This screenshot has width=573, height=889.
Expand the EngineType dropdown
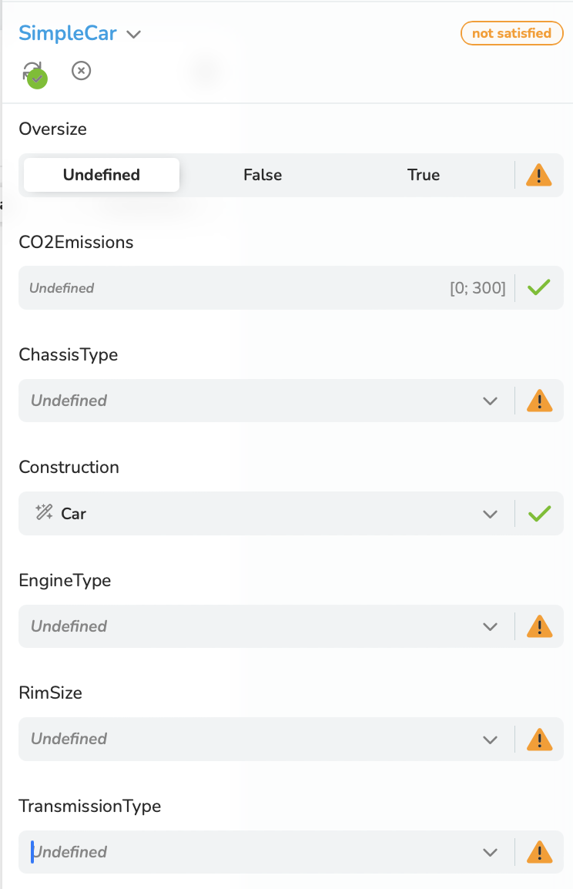266,626
